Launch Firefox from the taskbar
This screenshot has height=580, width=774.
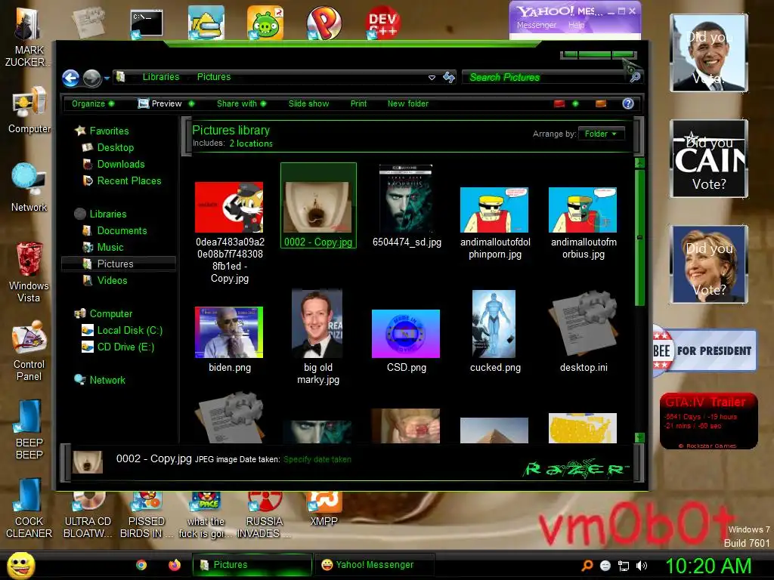pyautogui.click(x=175, y=565)
